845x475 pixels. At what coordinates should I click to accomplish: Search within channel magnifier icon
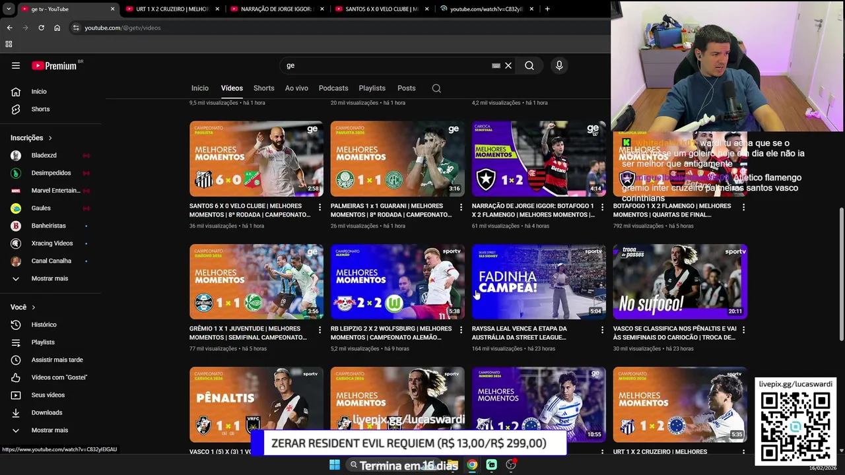coord(436,88)
